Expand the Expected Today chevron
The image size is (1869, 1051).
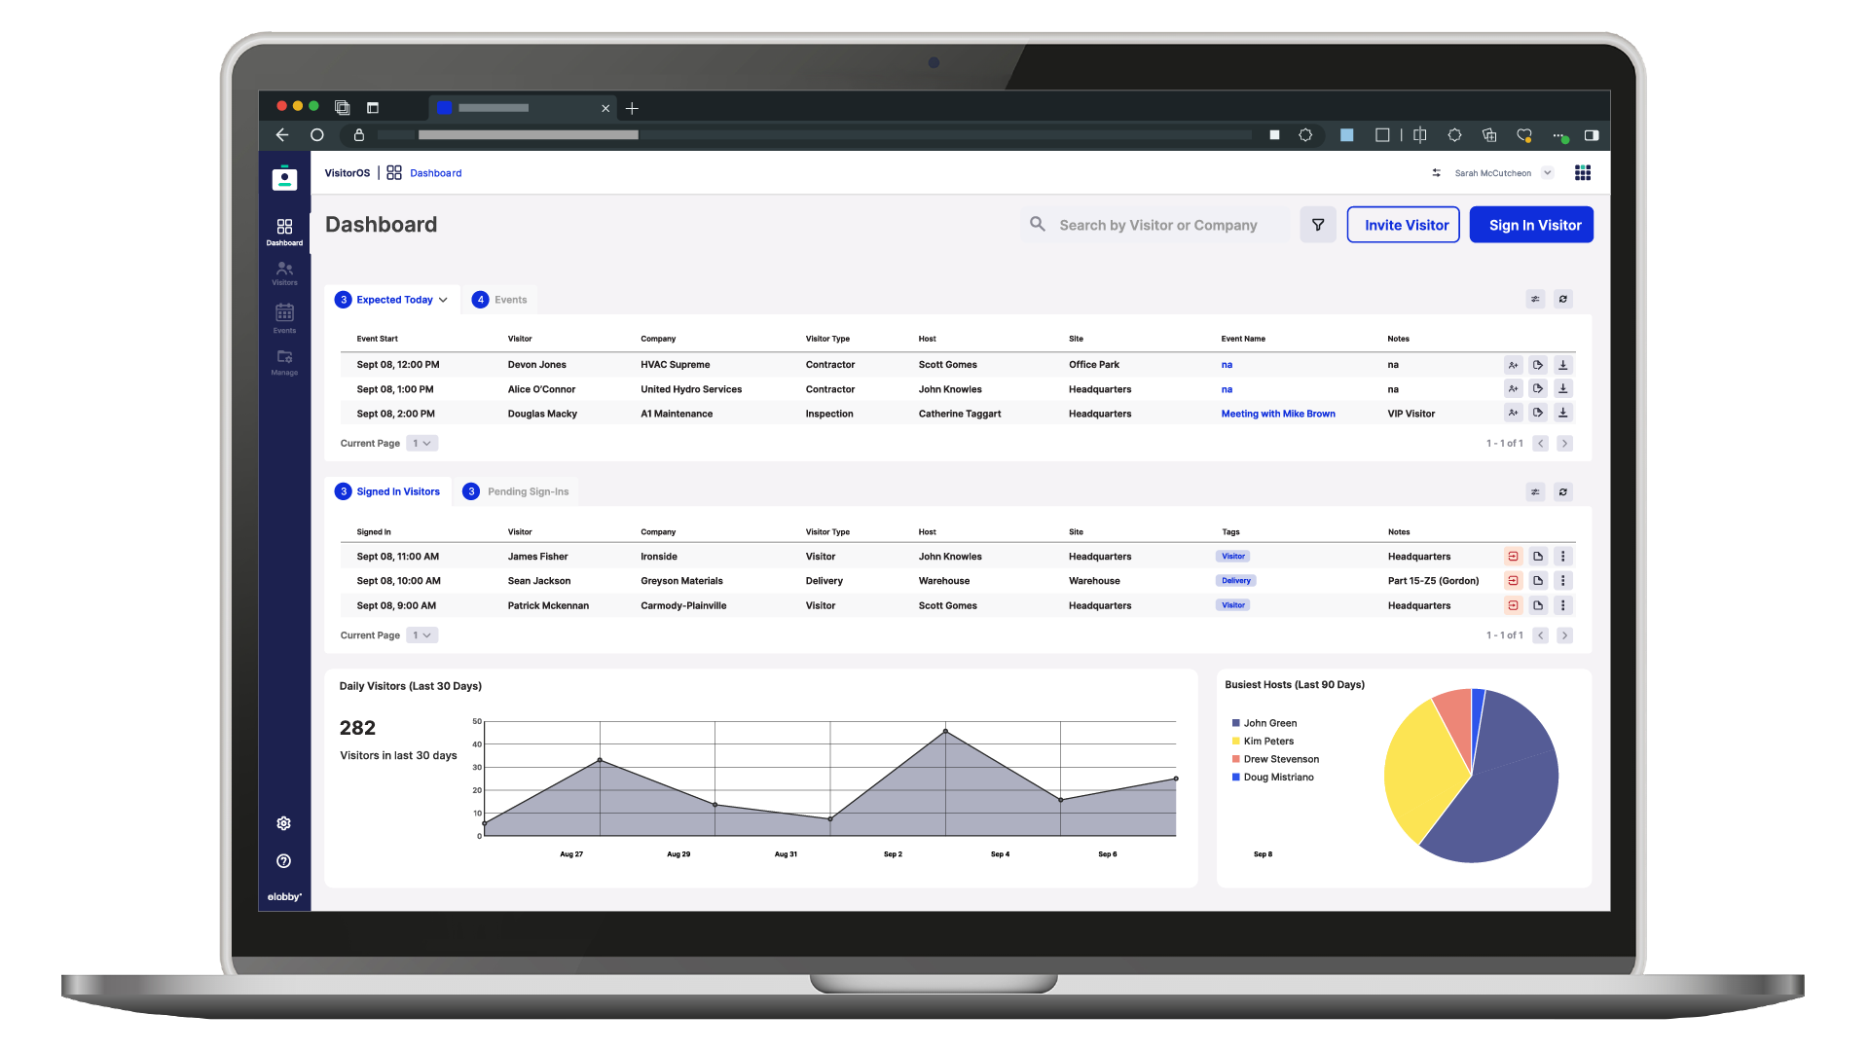coord(445,299)
